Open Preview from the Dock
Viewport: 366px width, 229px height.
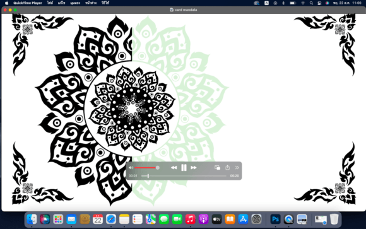coord(302,219)
